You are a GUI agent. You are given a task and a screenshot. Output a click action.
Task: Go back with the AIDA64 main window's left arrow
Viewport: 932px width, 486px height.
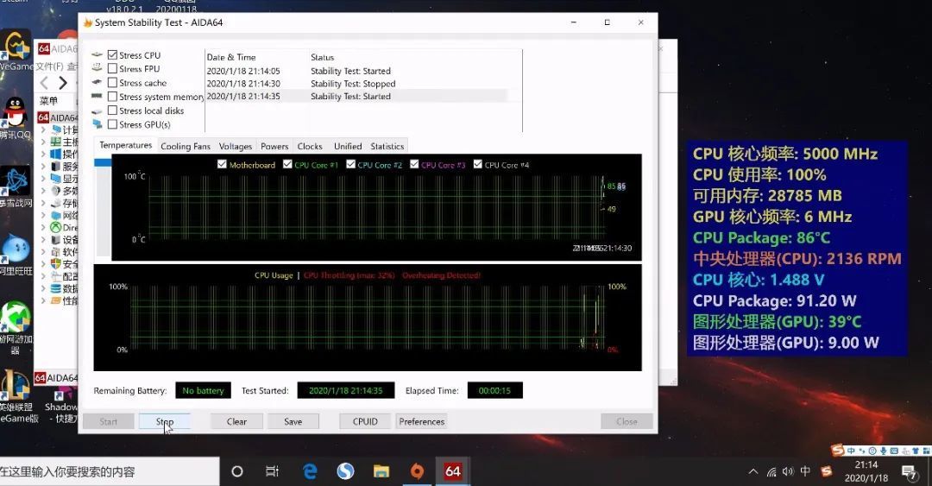click(x=44, y=83)
